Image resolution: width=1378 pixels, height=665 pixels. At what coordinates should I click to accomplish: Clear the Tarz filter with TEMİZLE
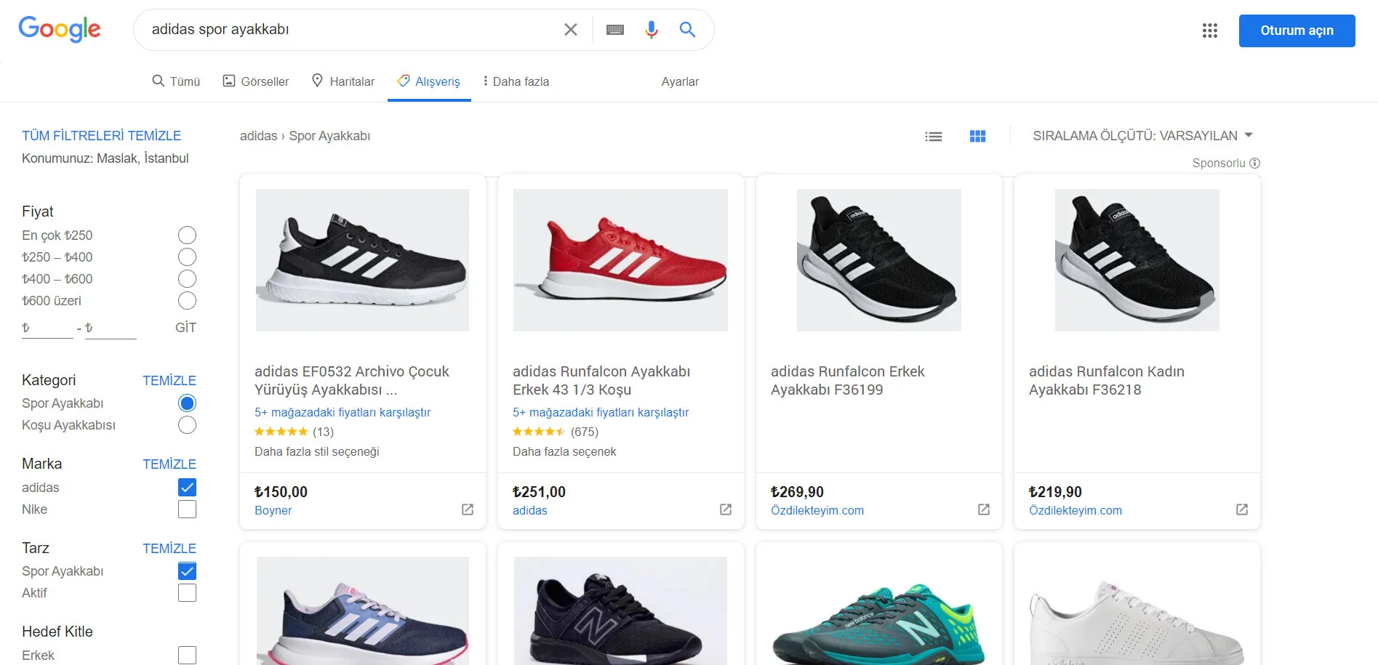pos(169,549)
